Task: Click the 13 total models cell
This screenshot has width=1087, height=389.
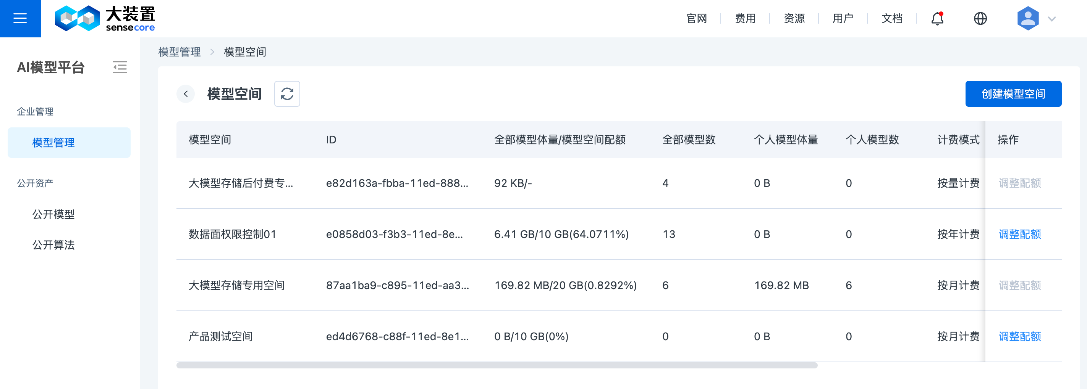Action: tap(669, 234)
